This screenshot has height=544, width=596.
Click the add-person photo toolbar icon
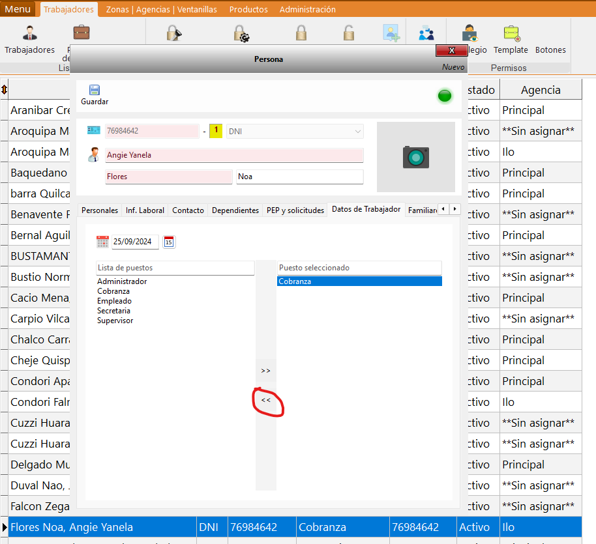391,33
